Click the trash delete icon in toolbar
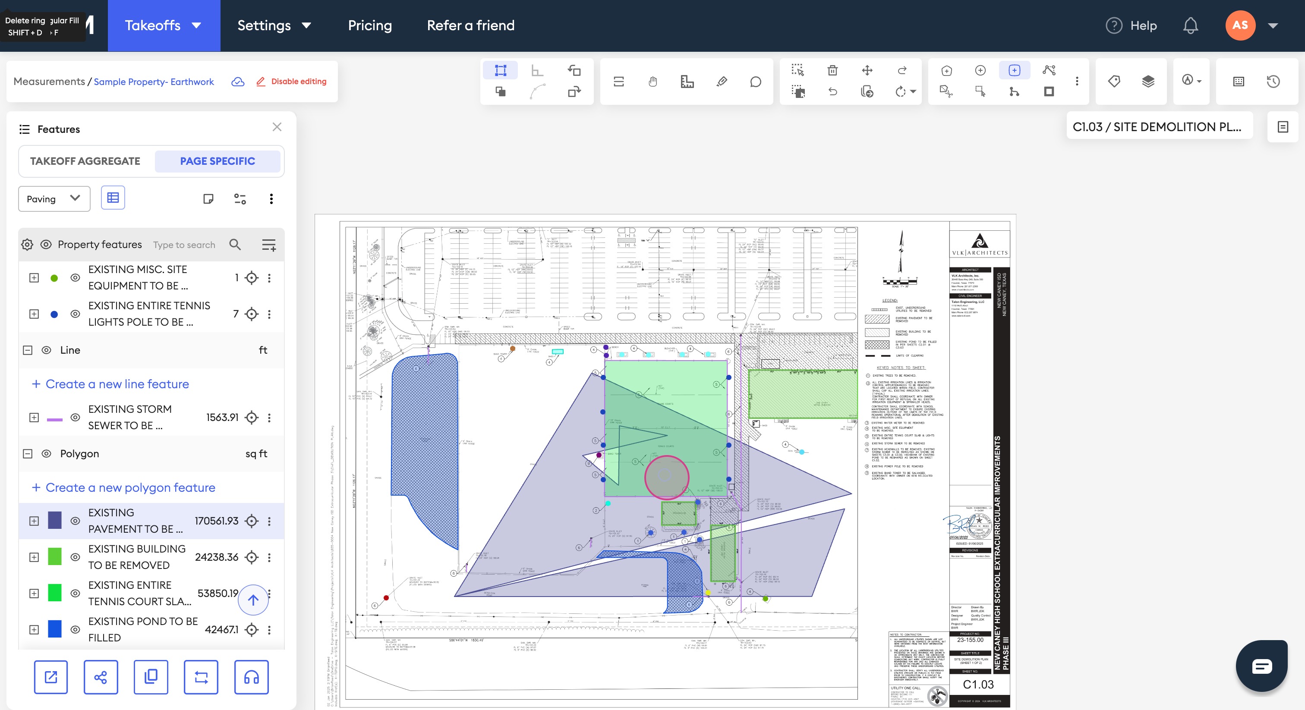The image size is (1305, 710). (x=832, y=70)
